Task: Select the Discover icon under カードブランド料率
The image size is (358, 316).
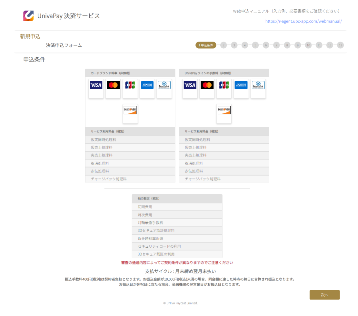Action: pyautogui.click(x=130, y=110)
